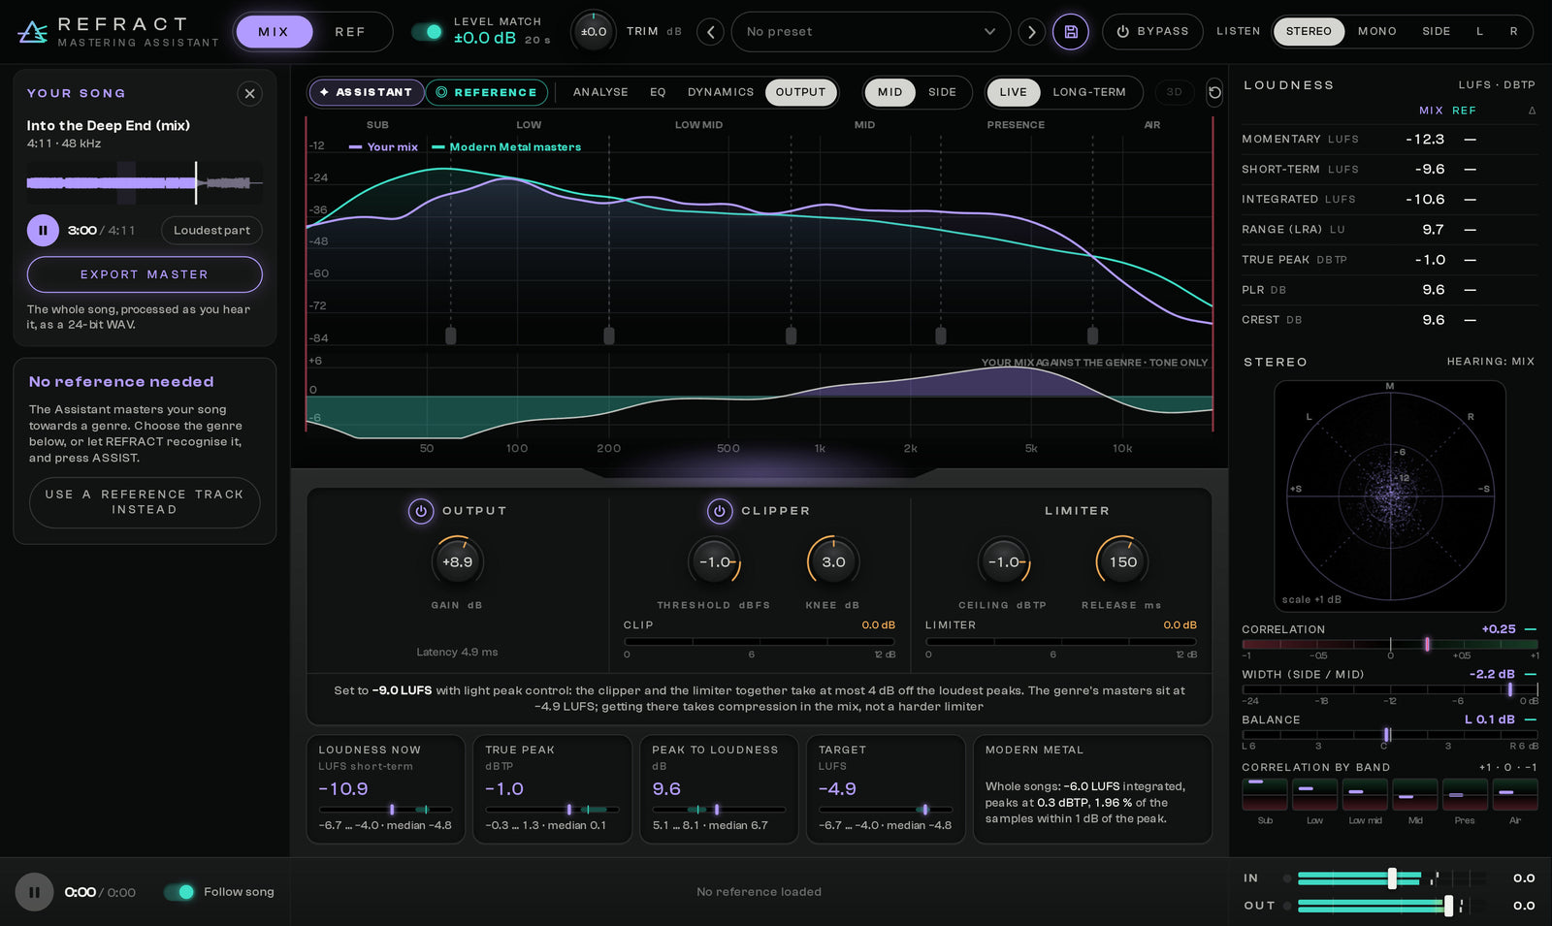Pause the song playback button

coord(43,231)
